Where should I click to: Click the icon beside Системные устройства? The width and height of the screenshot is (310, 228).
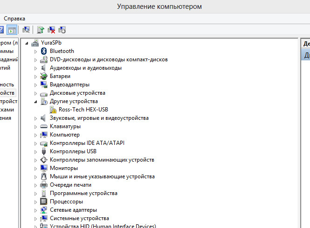click(44, 218)
